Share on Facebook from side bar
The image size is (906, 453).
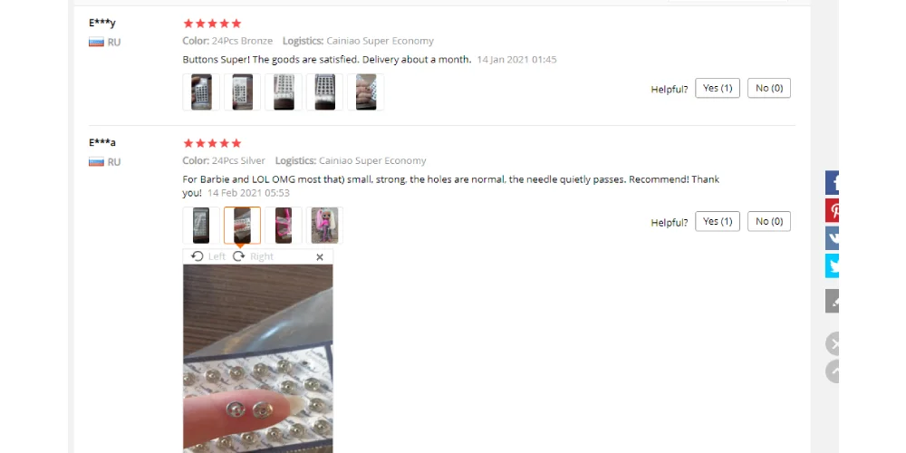[x=832, y=183]
